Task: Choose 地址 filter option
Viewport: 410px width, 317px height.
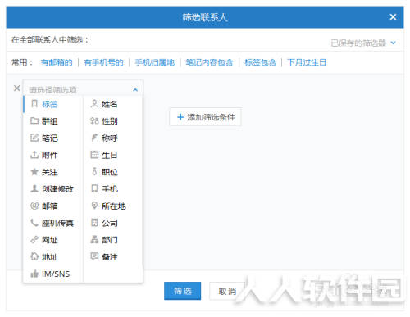Action: pos(53,256)
